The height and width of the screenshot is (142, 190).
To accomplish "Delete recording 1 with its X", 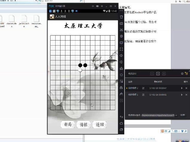I will [186, 95].
